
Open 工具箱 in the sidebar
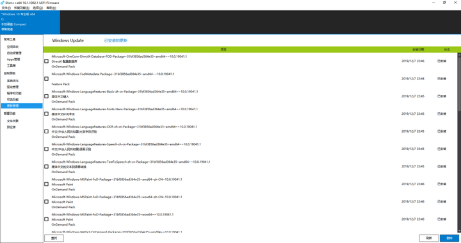click(11, 65)
